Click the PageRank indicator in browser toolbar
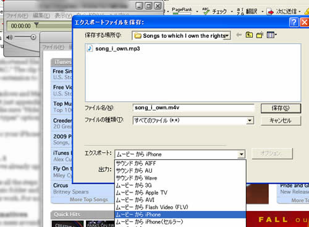 (182, 11)
